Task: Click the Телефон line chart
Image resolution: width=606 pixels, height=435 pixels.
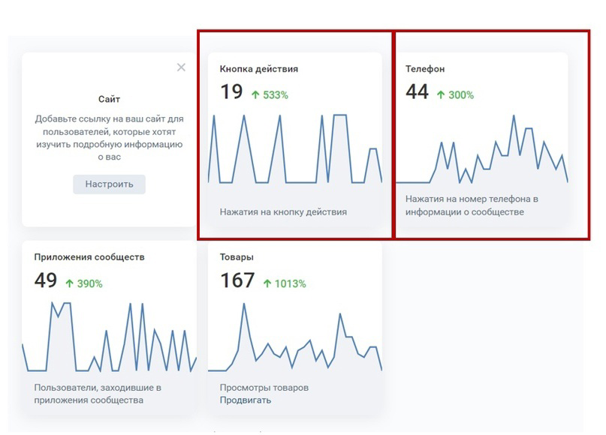Action: tap(482, 148)
